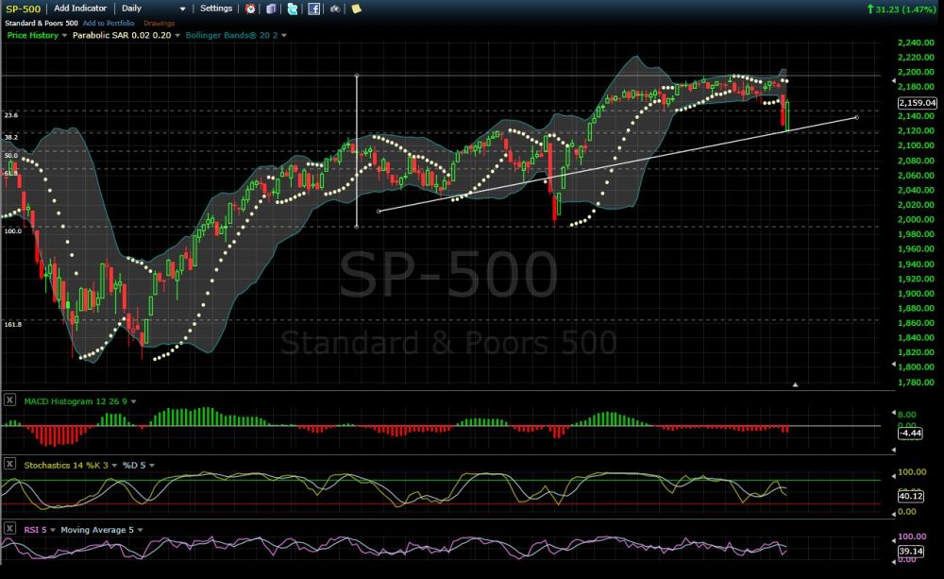
Task: Click the SP-500 ticker symbol field
Action: 23,8
